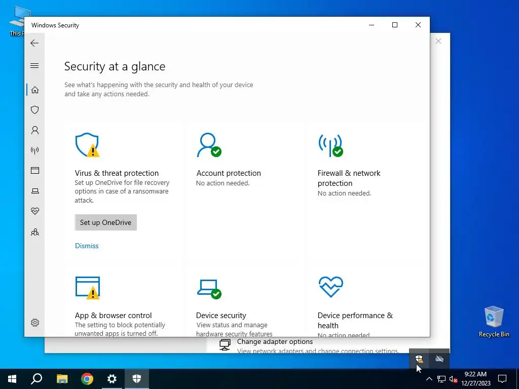Click the OneDrive cloud tray icon
Screen dimensions: 519x389
click(439, 359)
